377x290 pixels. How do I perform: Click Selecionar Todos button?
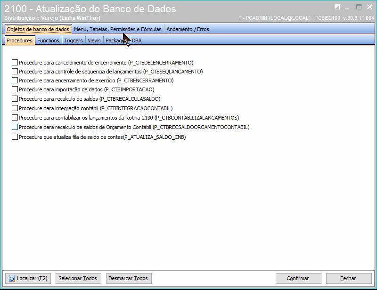tap(78, 278)
